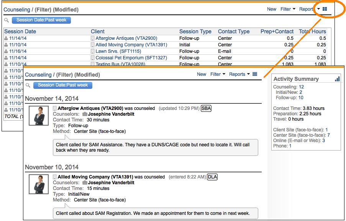Image resolution: width=346 pixels, height=221 pixels.
Task: Click the search magnifier in front panel
Action: tap(28, 85)
